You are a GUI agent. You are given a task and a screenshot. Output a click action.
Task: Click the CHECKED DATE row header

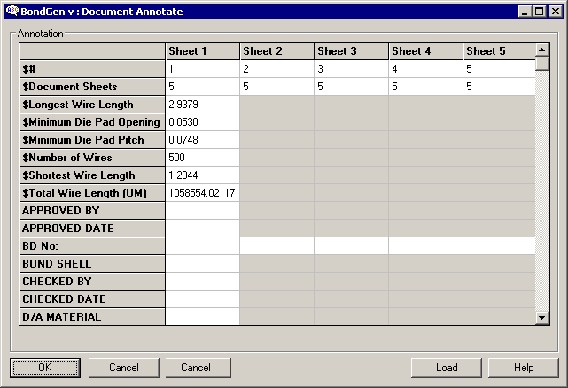tap(92, 299)
